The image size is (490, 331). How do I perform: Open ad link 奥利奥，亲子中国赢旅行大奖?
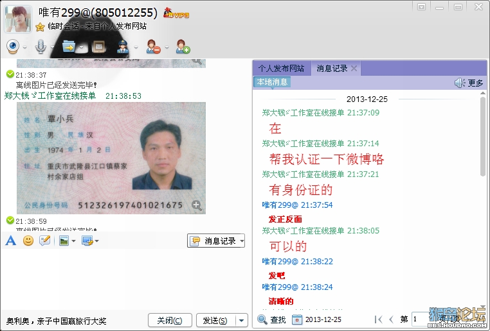click(56, 321)
